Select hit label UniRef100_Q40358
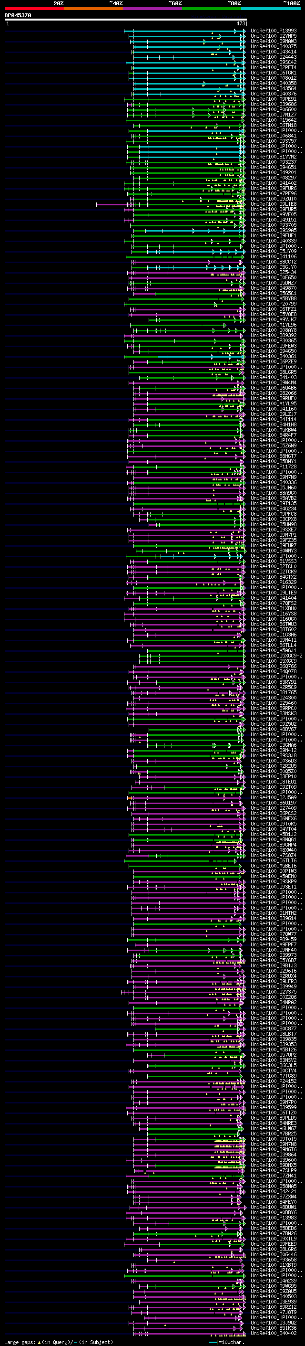The image size is (305, 1346). point(274,83)
